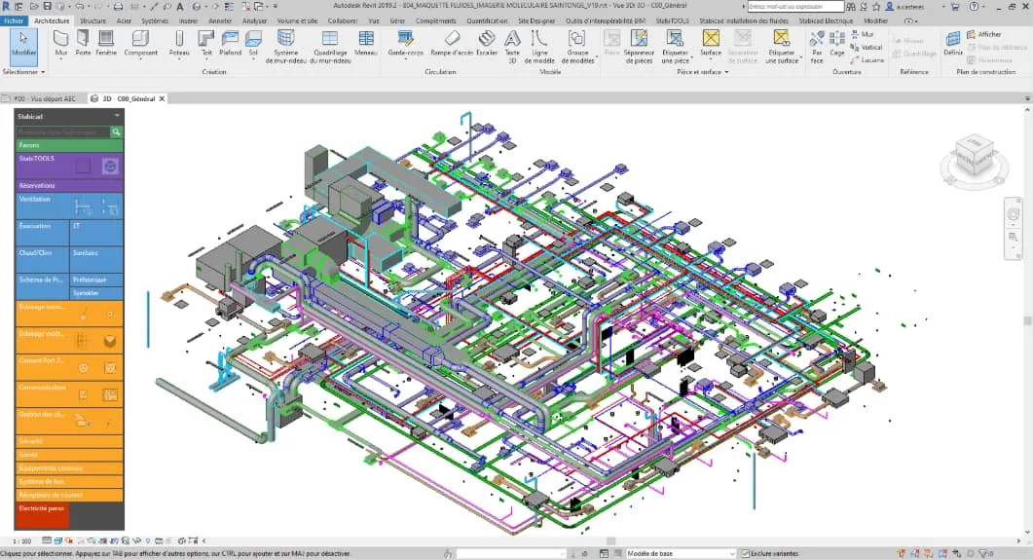This screenshot has height=559, width=1033.
Task: Select the Evacuation category tile
Action: (42, 233)
